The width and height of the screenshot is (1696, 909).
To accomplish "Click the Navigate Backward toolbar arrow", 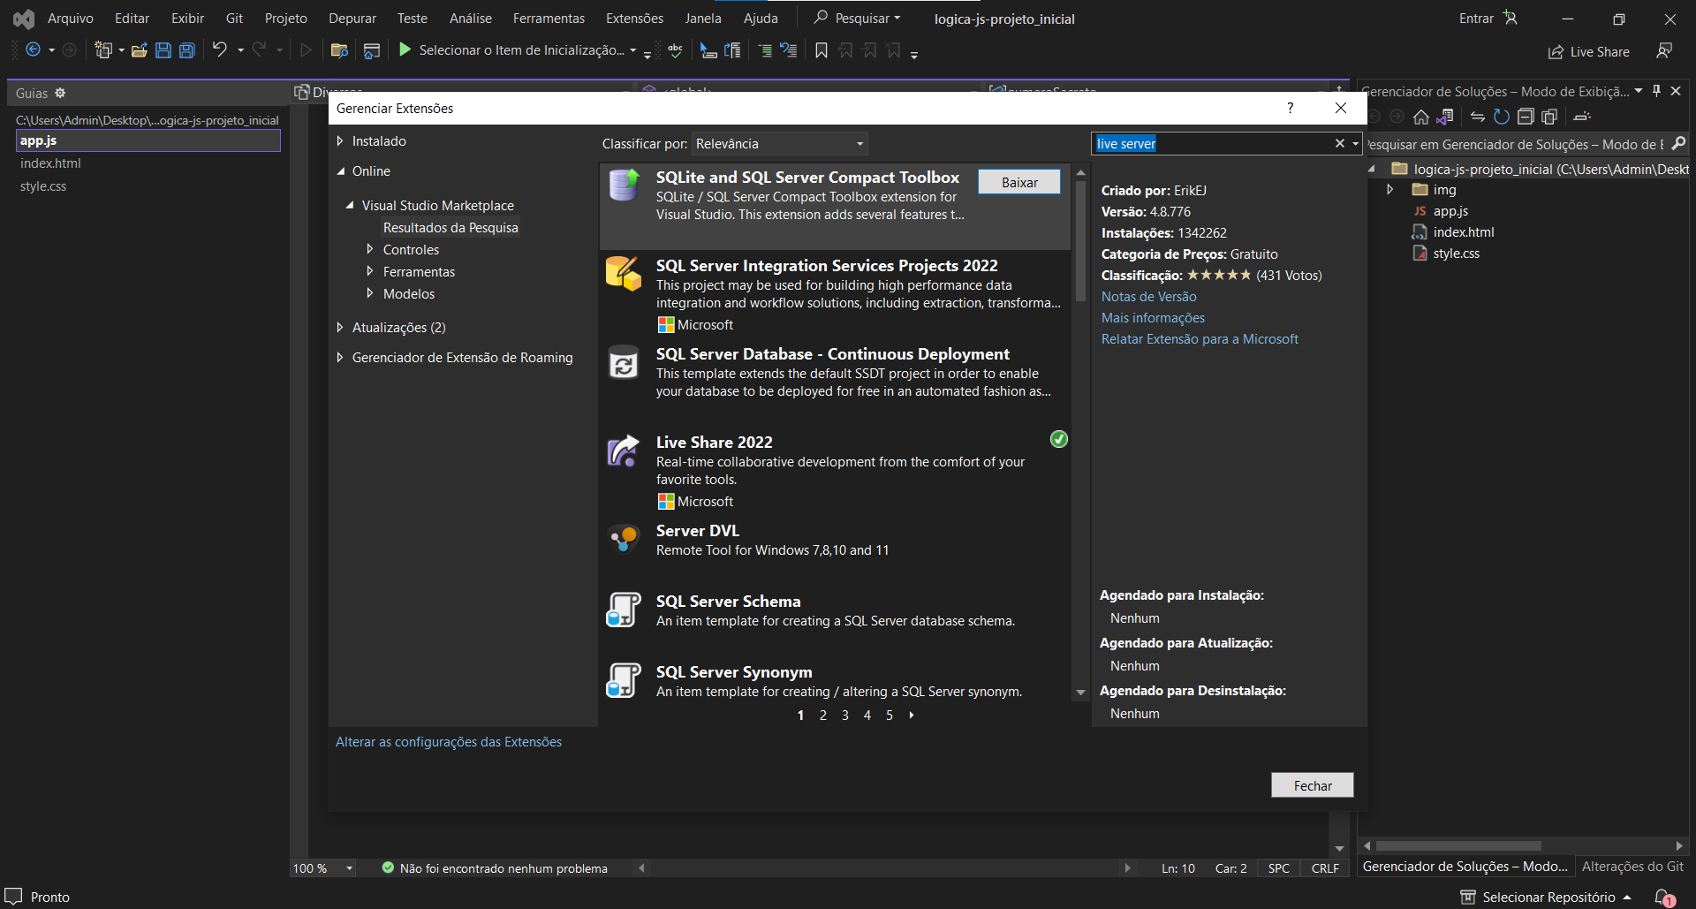I will (x=33, y=50).
